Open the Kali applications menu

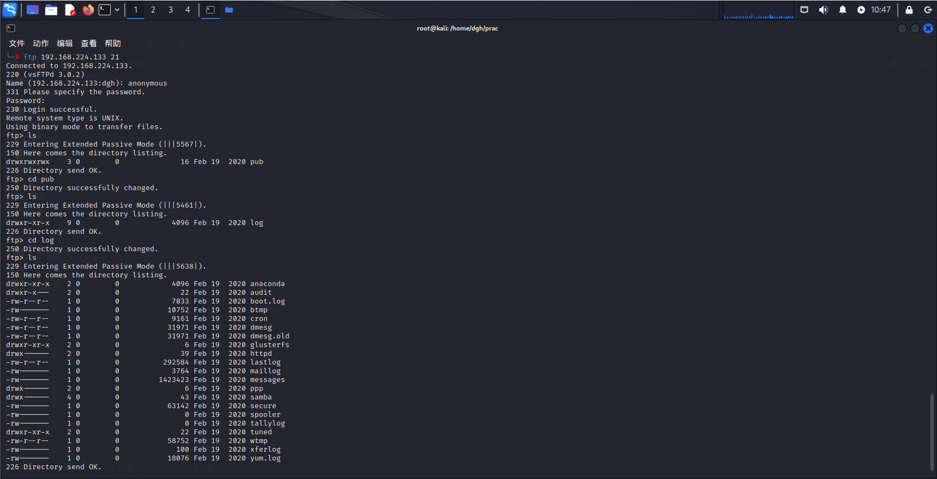pos(10,9)
